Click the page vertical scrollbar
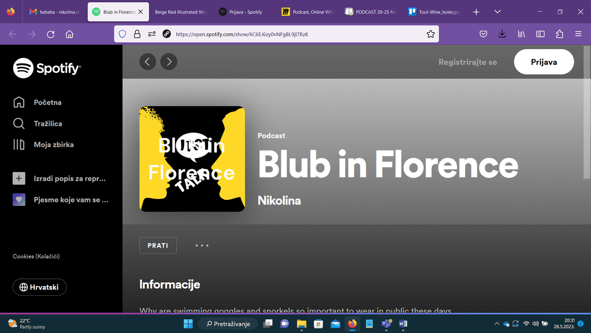591x333 pixels. click(588, 137)
